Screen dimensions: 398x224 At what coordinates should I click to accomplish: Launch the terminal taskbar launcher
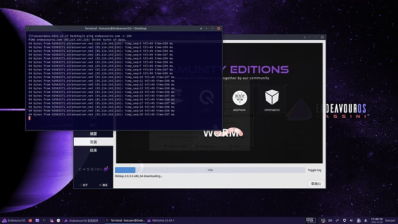point(44,221)
